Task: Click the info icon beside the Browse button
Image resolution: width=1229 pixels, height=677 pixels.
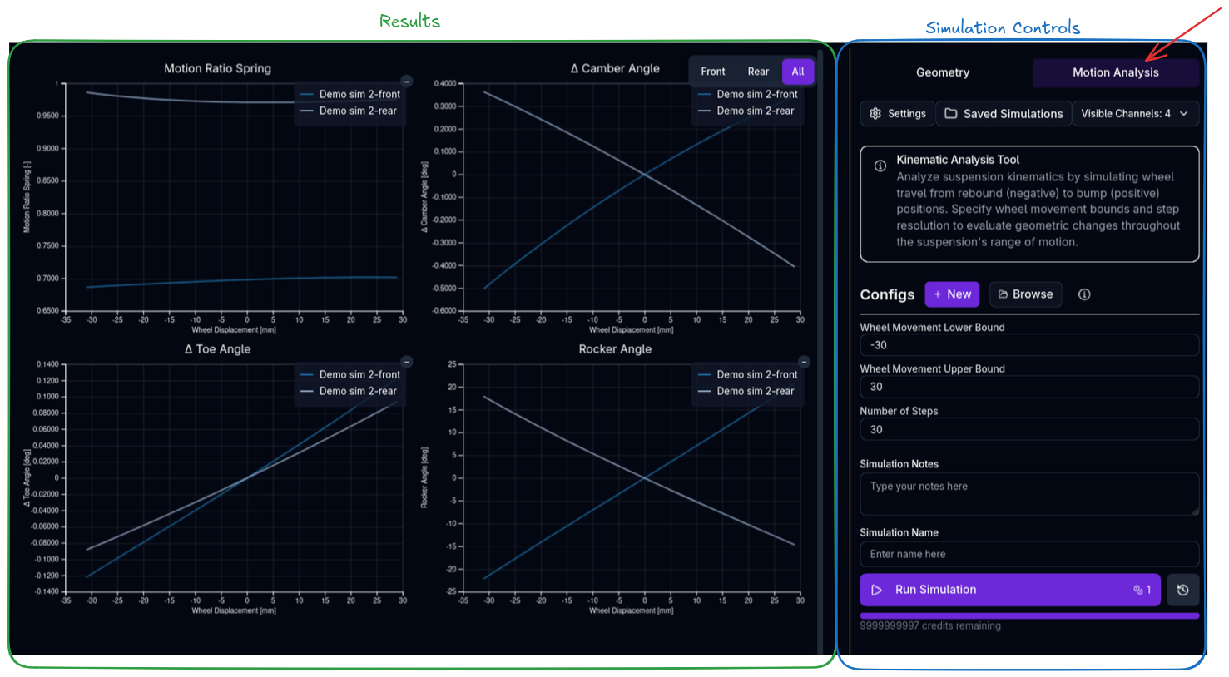Action: click(x=1084, y=294)
